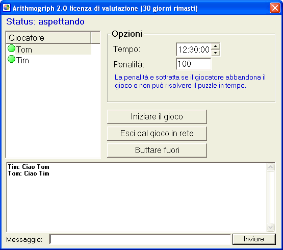Decrease Tempo with the down spinner arrow
The width and height of the screenshot is (283, 250).
[x=215, y=53]
